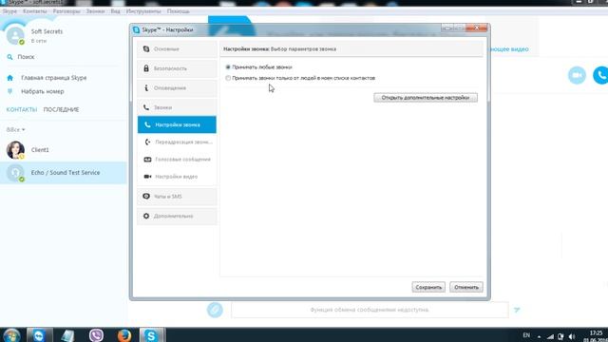Viewport: 608px width, 342px height.
Task: Open Голосовые сообщения settings
Action: 177,160
